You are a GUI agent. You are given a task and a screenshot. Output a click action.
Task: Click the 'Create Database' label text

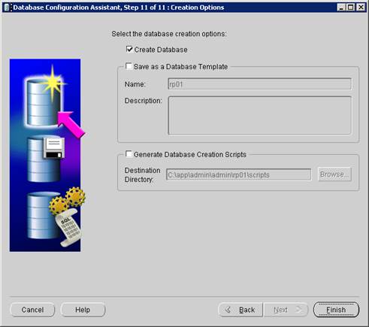161,50
